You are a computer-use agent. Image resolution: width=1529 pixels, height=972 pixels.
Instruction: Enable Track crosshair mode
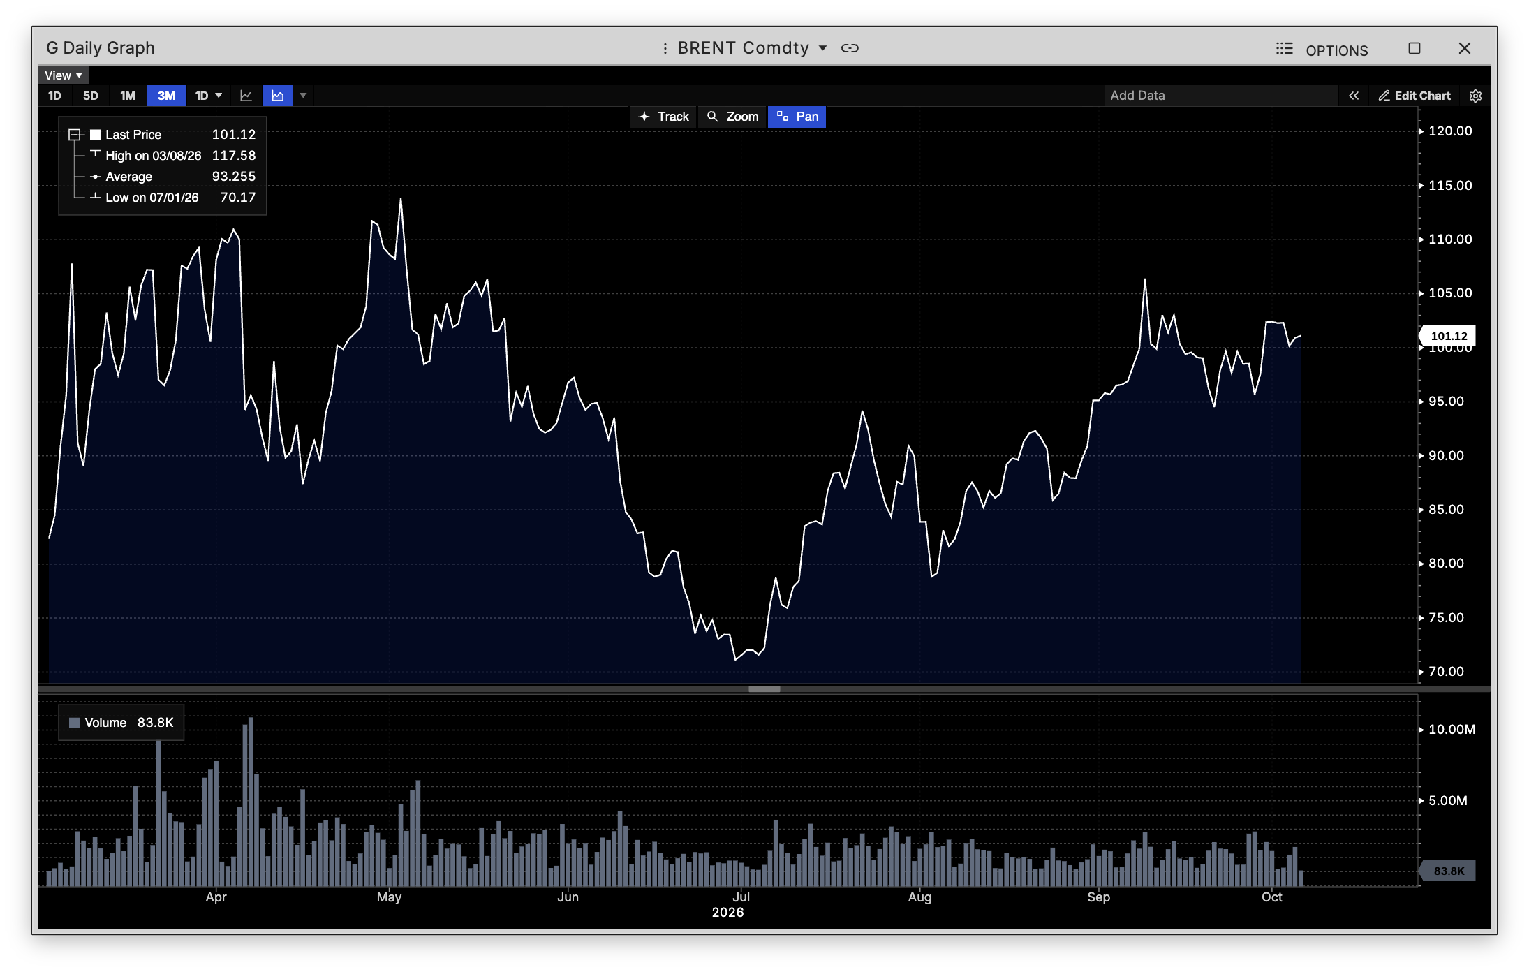pyautogui.click(x=663, y=117)
